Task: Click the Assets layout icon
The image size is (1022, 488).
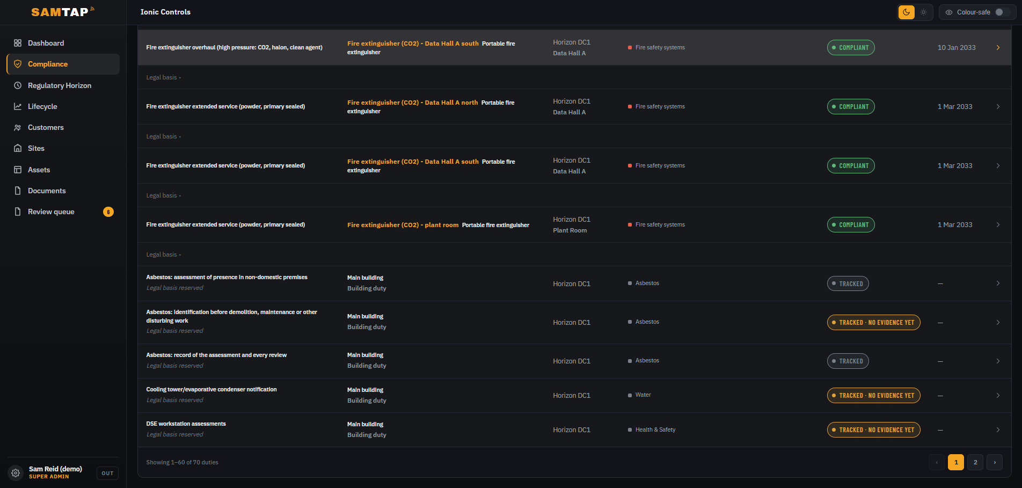Action: point(18,170)
